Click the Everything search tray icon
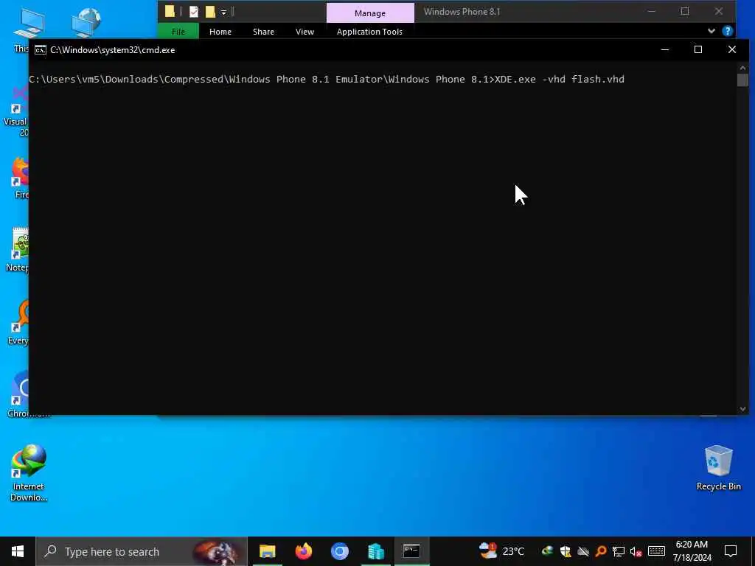This screenshot has width=755, height=566. pyautogui.click(x=600, y=551)
